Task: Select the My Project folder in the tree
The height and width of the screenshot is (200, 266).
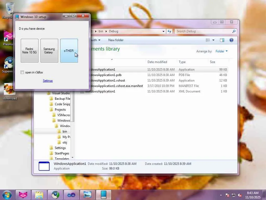Action: pyautogui.click(x=64, y=137)
